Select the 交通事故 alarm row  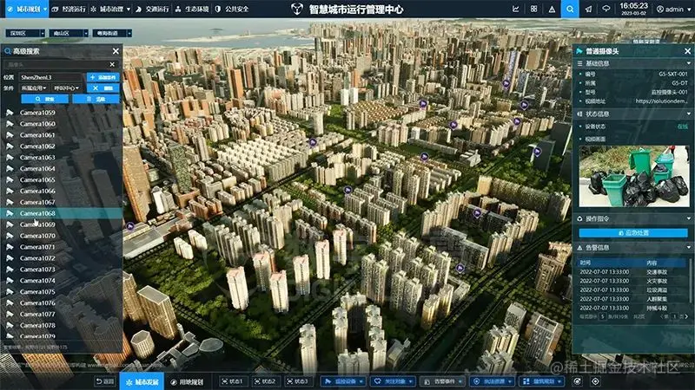coord(633,272)
